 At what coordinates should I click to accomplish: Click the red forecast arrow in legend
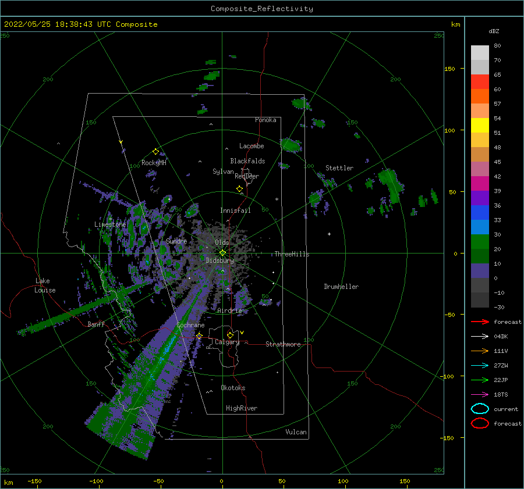(480, 322)
